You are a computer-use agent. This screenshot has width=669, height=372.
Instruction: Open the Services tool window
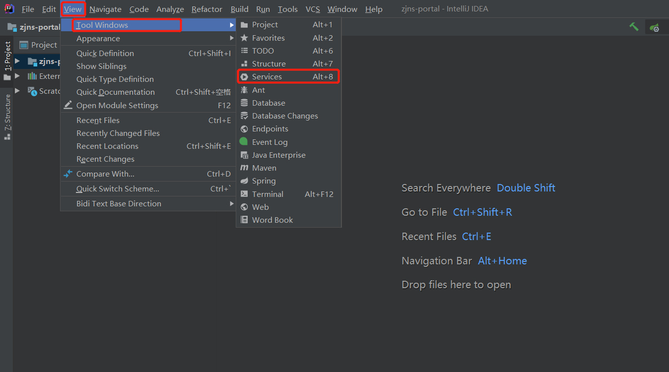288,76
